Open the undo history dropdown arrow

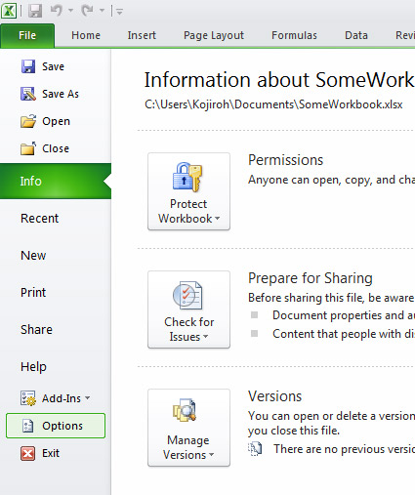coord(70,11)
